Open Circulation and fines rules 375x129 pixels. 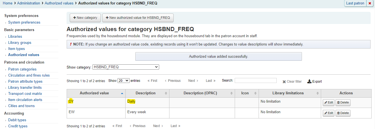tap(29, 75)
